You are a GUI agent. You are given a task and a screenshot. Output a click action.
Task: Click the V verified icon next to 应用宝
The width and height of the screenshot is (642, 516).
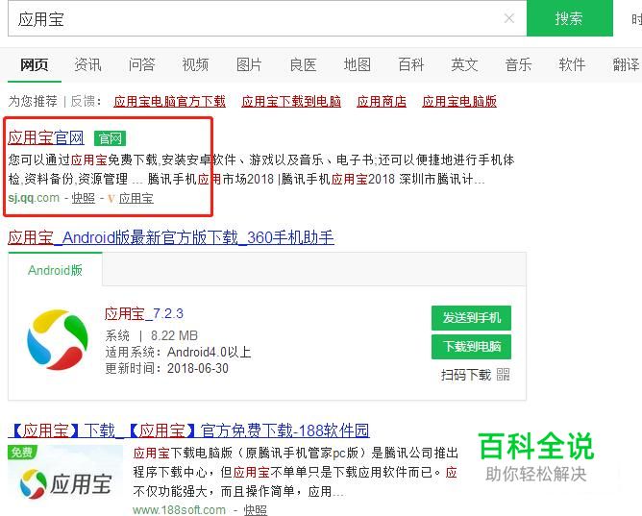click(x=111, y=199)
